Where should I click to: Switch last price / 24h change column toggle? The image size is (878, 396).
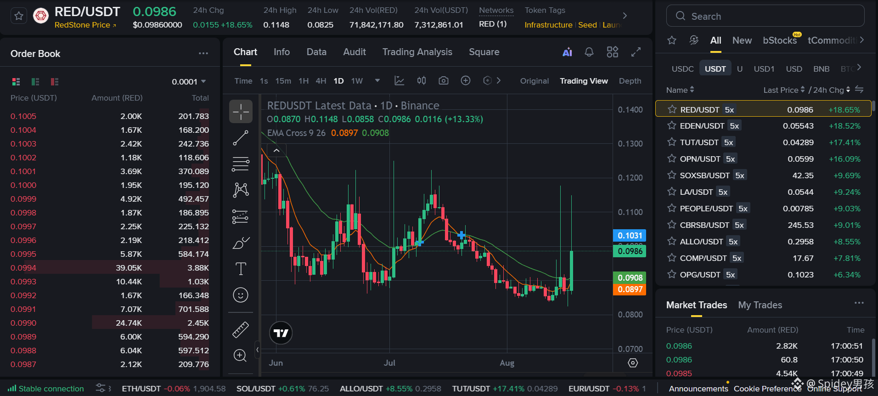coord(859,90)
